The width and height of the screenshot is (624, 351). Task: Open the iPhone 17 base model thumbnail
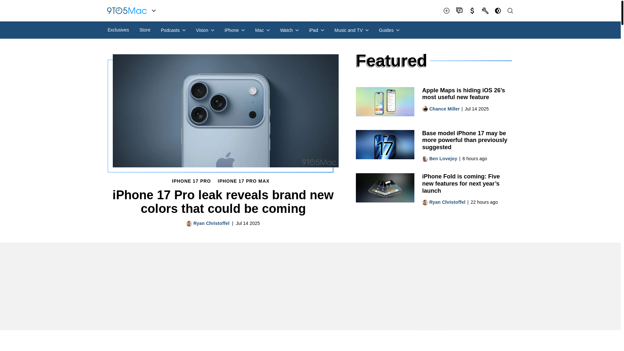point(385,145)
